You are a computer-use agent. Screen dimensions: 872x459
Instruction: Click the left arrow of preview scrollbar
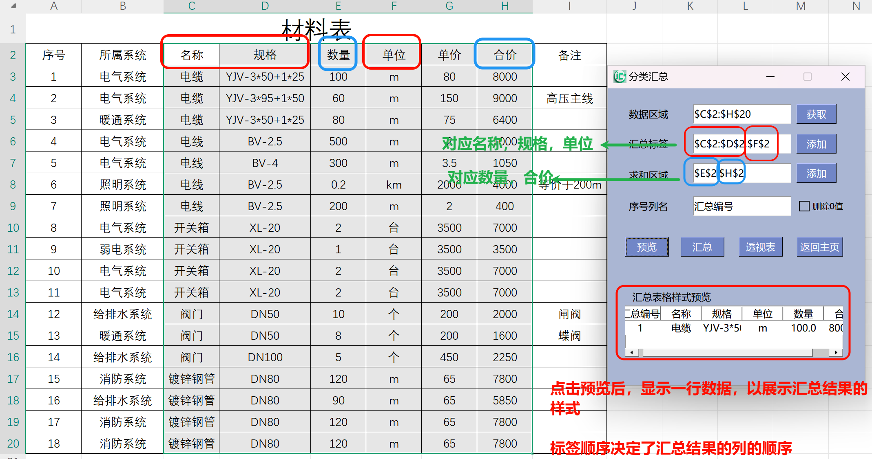[x=632, y=352]
